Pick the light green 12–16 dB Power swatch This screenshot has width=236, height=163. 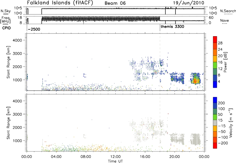(215, 65)
